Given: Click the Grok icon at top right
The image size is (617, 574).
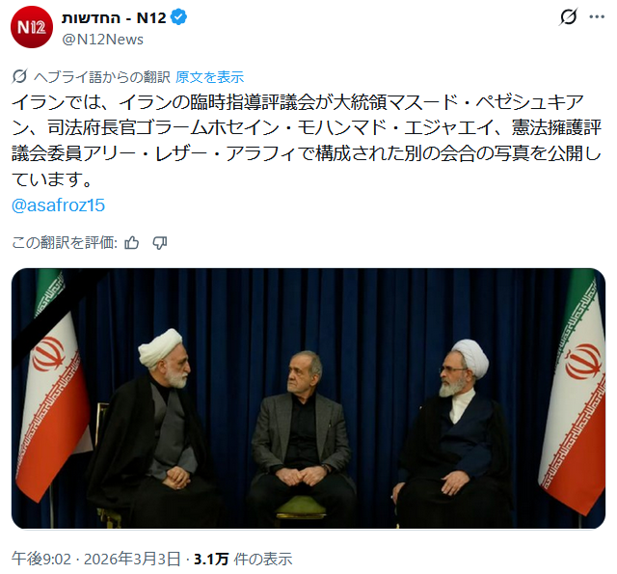Looking at the screenshot, I should (568, 17).
